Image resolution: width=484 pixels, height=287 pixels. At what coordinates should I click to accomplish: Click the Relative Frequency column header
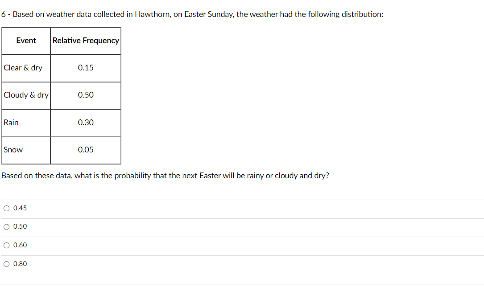(x=86, y=41)
